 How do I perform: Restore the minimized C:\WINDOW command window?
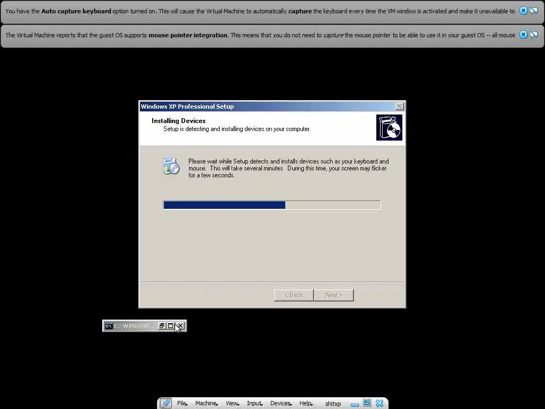(x=162, y=326)
